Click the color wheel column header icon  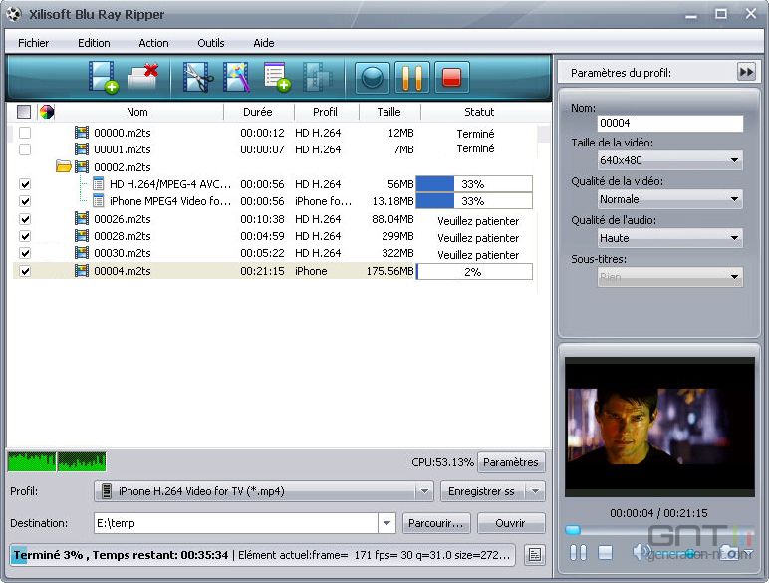47,112
